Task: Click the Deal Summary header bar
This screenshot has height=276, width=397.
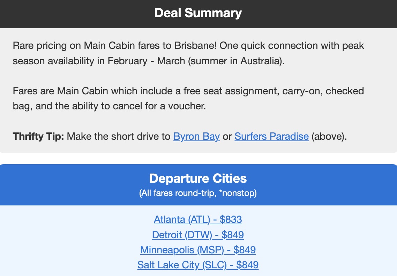Action: 198,13
